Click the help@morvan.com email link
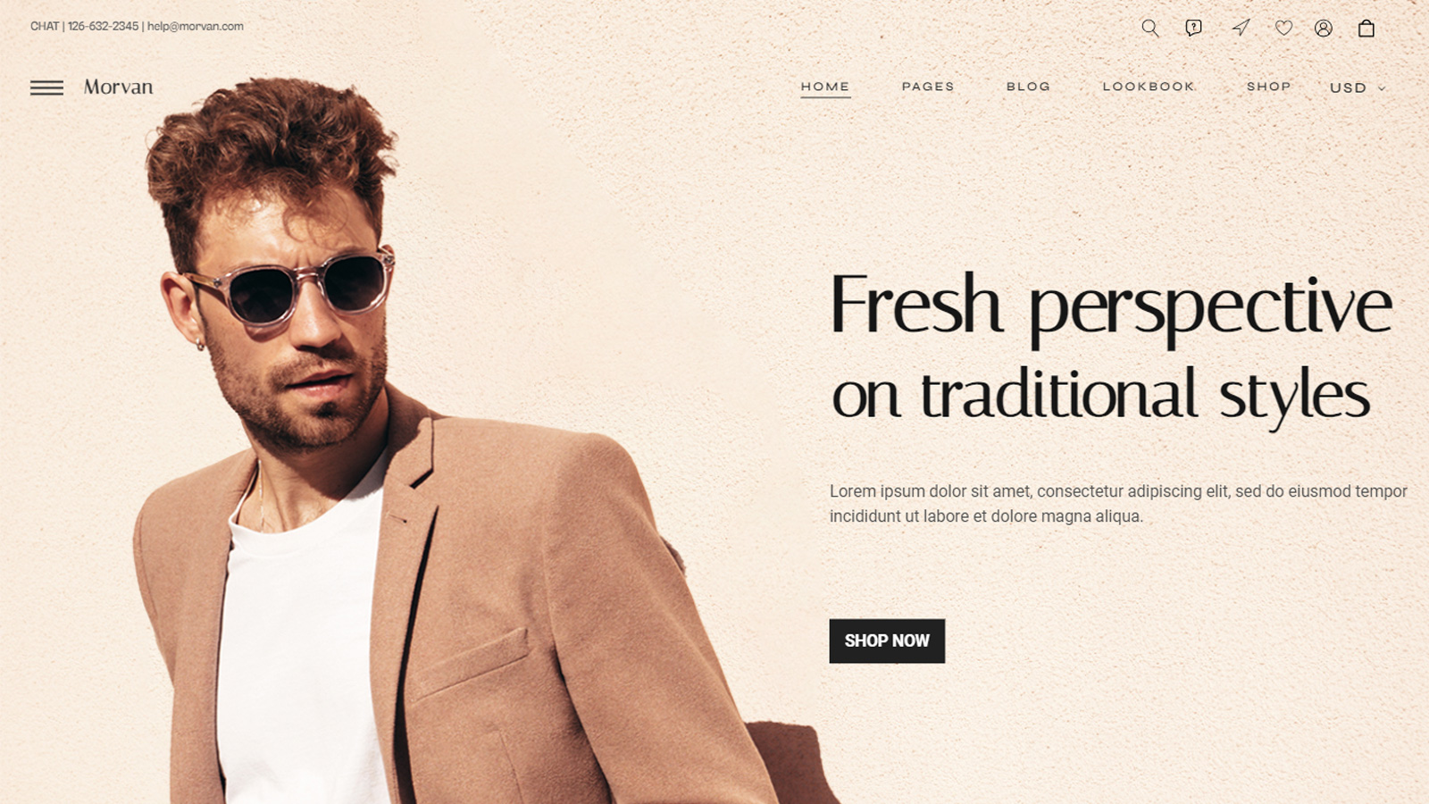The image size is (1429, 804). click(x=196, y=26)
